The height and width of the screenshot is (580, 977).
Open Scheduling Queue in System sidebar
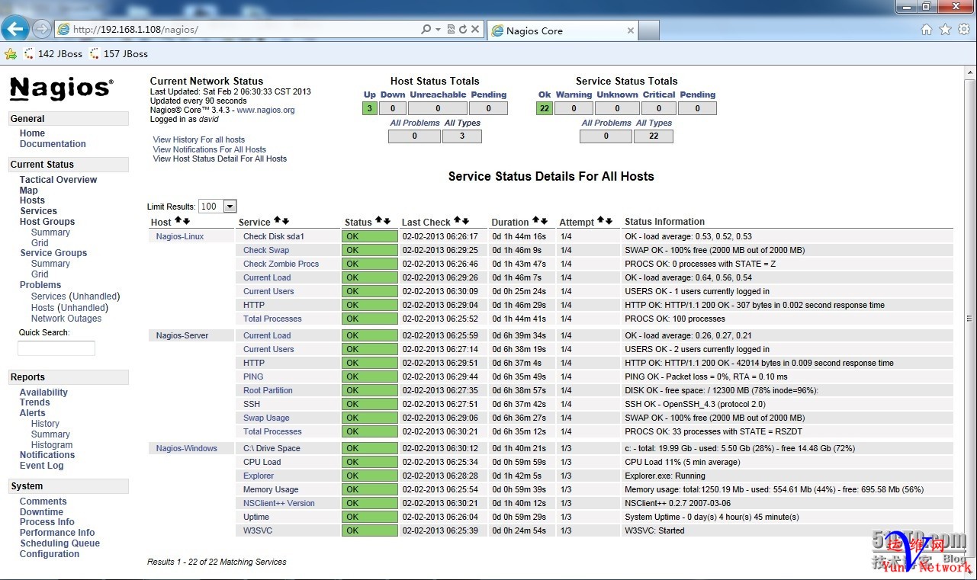pos(59,543)
